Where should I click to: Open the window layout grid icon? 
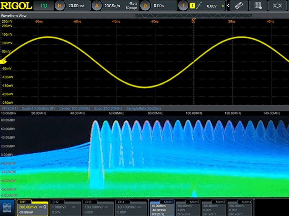[258, 6]
